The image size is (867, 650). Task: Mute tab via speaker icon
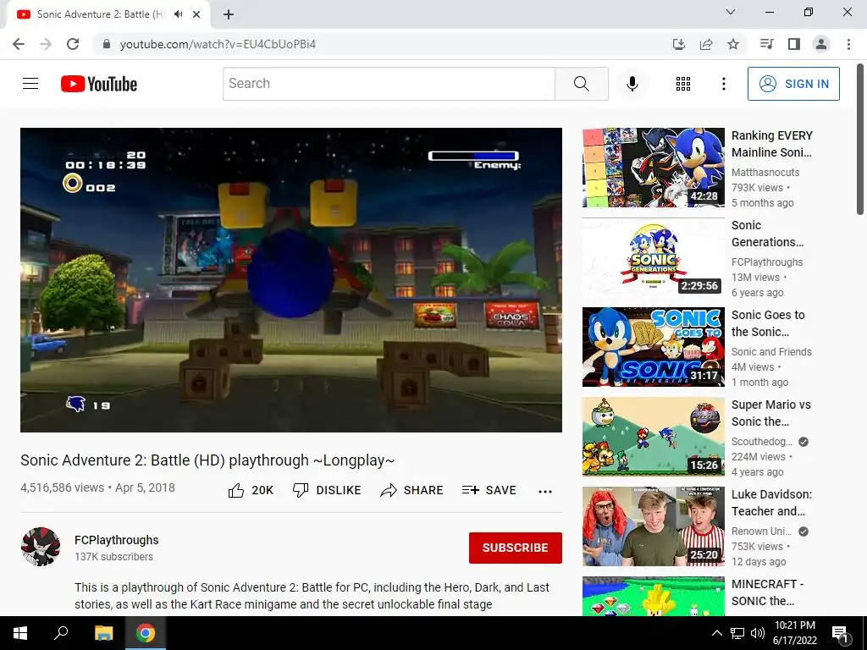point(178,14)
